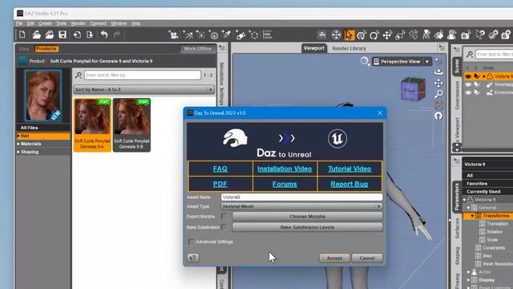
Task: Enable the Bake Subdivision checkbox
Action: coord(224,226)
